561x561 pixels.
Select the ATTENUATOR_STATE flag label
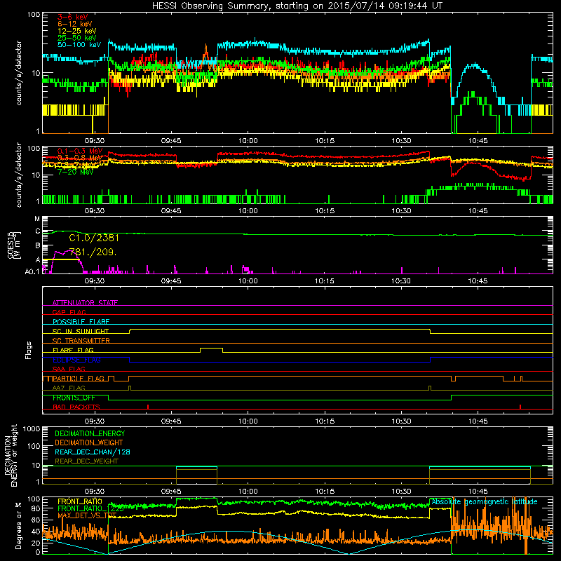(85, 303)
